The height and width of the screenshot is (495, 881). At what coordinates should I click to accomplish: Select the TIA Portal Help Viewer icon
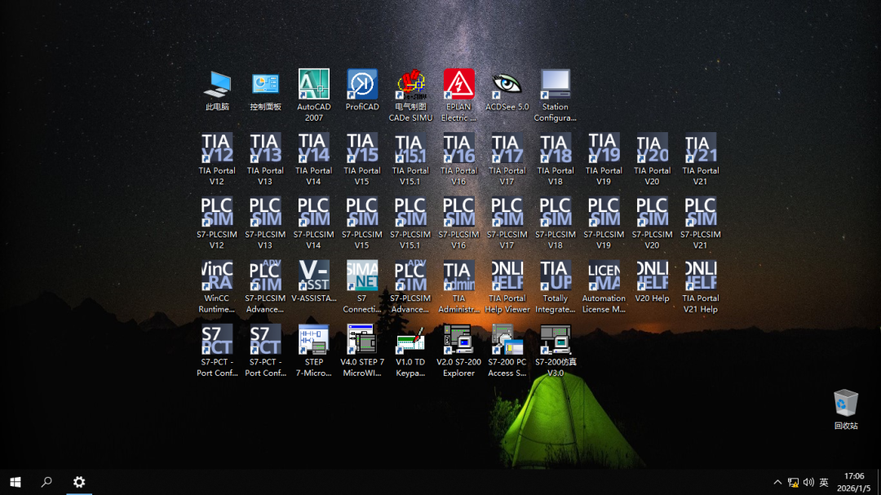[x=507, y=276]
